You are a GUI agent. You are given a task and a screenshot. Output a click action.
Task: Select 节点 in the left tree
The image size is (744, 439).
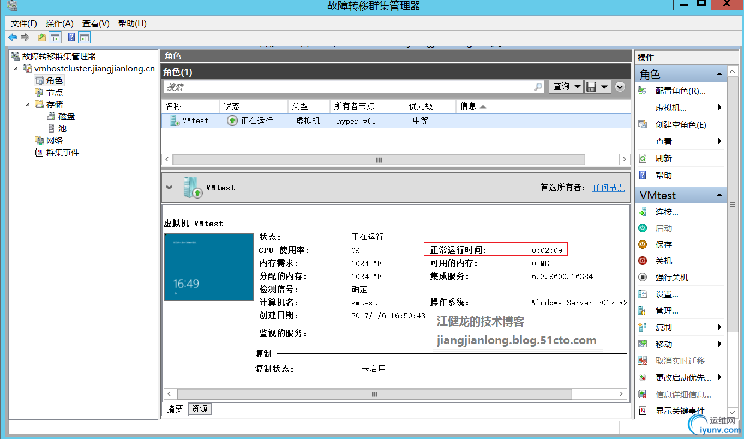pos(55,92)
